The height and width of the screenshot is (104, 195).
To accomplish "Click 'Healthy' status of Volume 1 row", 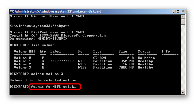I will [x=145, y=61].
